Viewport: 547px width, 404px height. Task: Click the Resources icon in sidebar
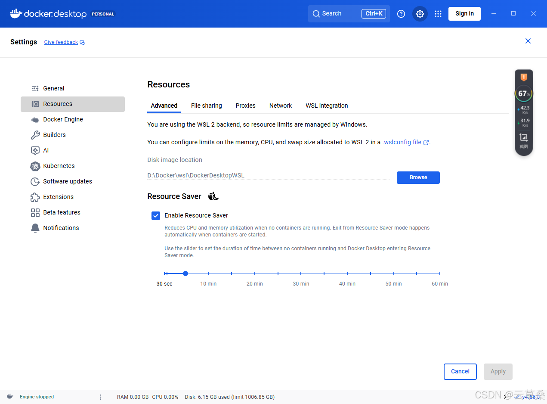tap(35, 104)
